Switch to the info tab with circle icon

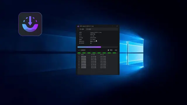coord(82,29)
